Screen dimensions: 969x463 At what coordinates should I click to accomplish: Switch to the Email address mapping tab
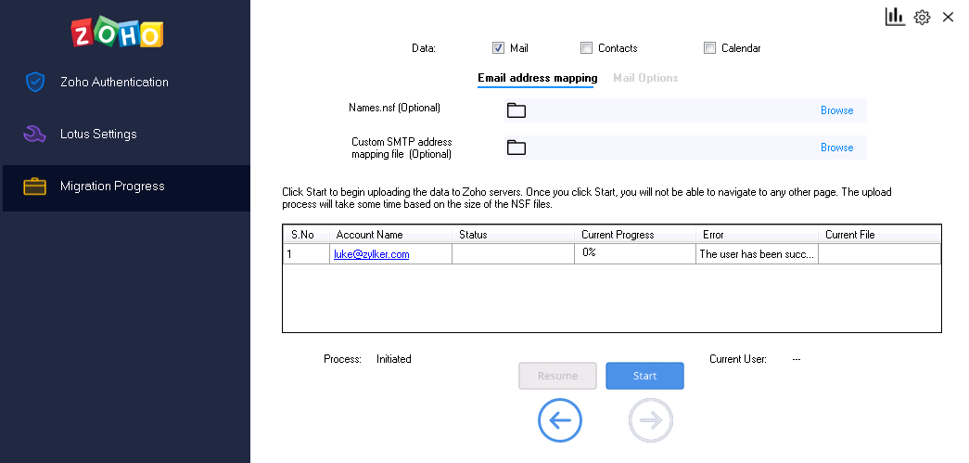click(x=537, y=78)
